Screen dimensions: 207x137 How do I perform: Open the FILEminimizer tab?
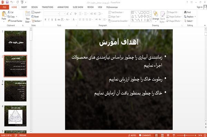pyautogui.click(x=112, y=7)
